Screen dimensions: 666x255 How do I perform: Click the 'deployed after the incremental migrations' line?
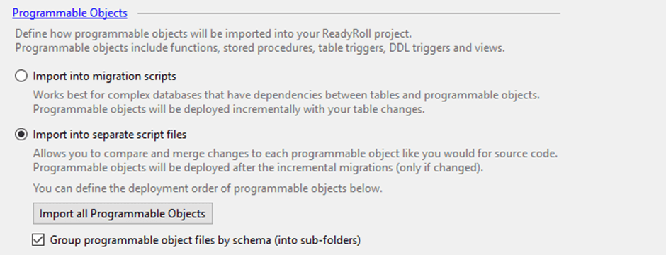pyautogui.click(x=258, y=167)
